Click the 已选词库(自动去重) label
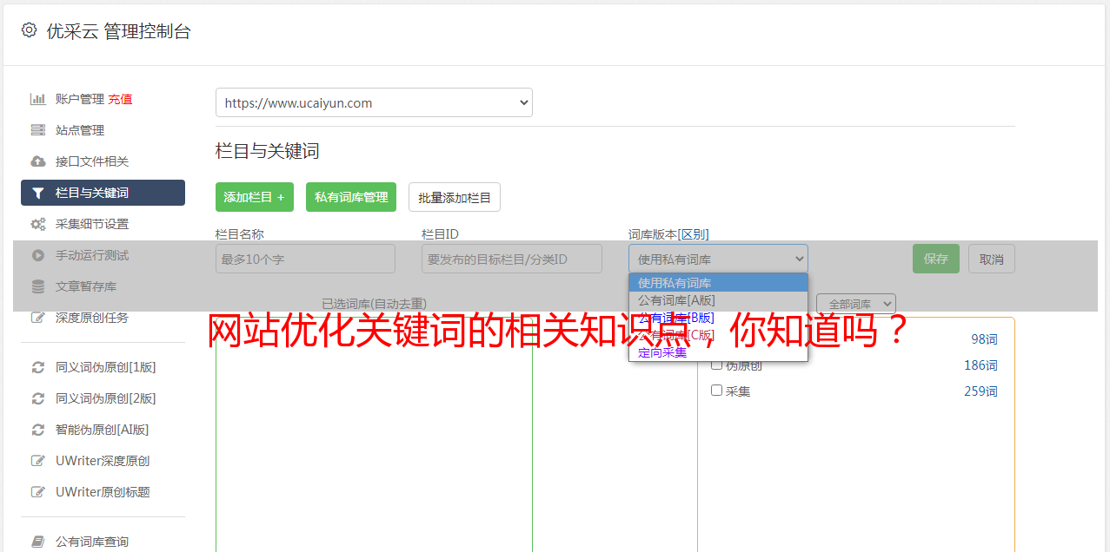Image resolution: width=1110 pixels, height=552 pixels. (374, 304)
